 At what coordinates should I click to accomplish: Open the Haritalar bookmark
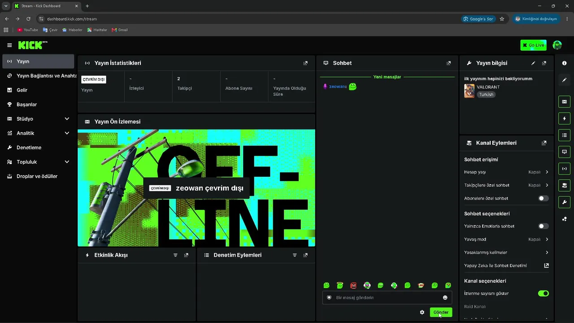[x=97, y=30]
